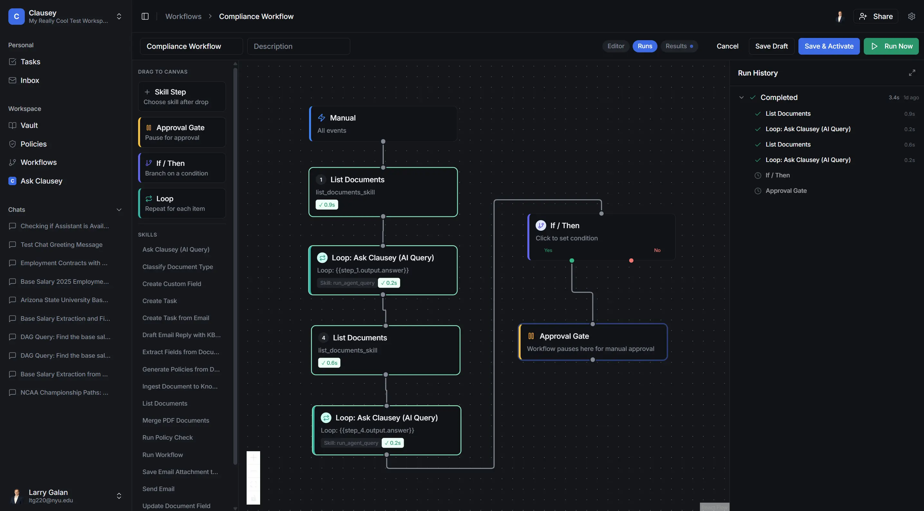
Task: Switch to Editor view toggle
Action: click(616, 46)
